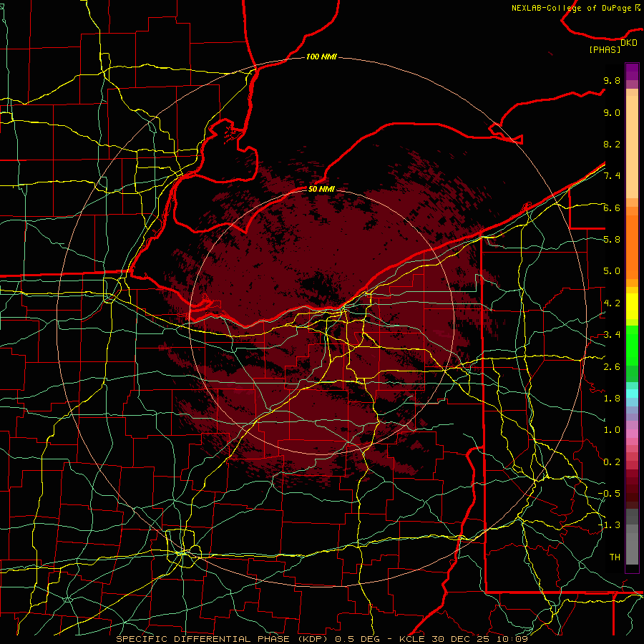
Task: Click the "10:09" timestamp text
Action: click(x=512, y=639)
